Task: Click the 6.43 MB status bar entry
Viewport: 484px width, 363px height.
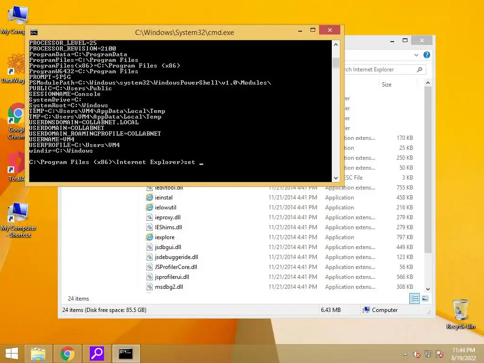Action: coord(330,310)
